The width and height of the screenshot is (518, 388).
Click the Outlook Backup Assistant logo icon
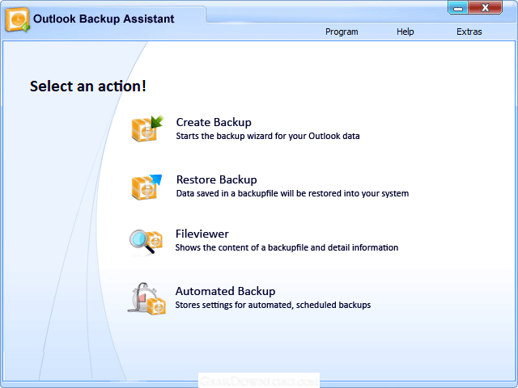tap(17, 19)
